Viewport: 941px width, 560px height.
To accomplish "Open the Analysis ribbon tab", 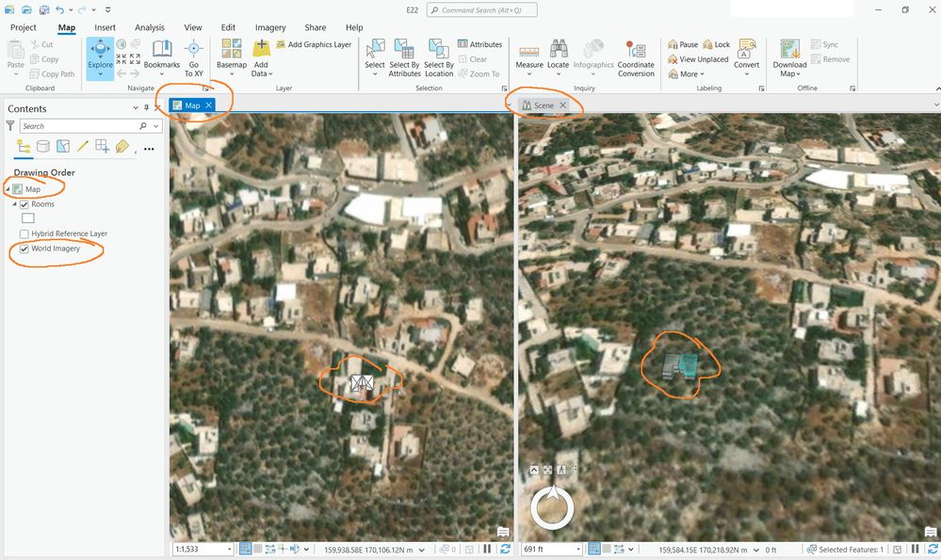I will pyautogui.click(x=150, y=27).
